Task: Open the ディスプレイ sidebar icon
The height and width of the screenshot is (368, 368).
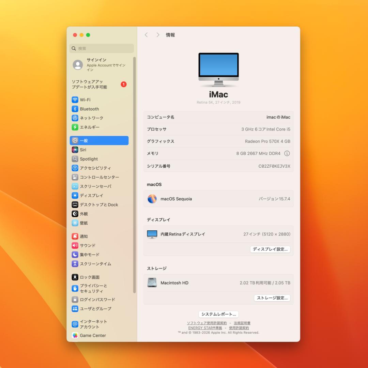Action: (x=75, y=196)
